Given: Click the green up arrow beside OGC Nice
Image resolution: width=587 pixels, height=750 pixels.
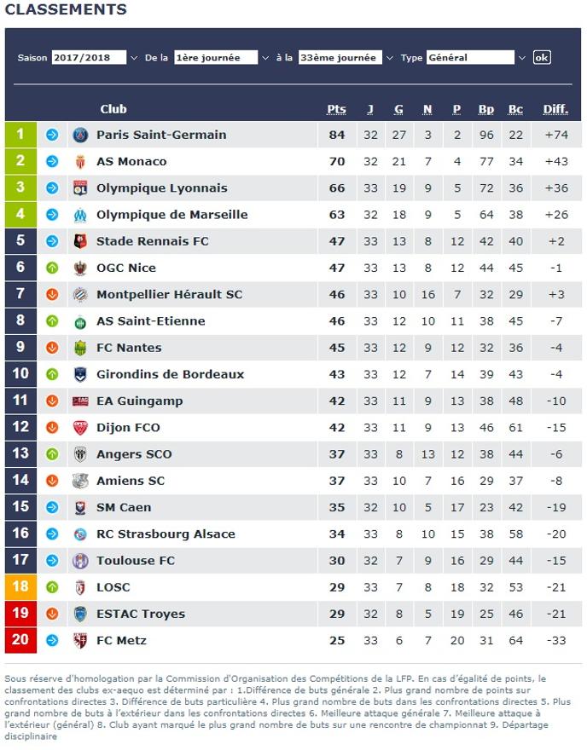Looking at the screenshot, I should (52, 268).
